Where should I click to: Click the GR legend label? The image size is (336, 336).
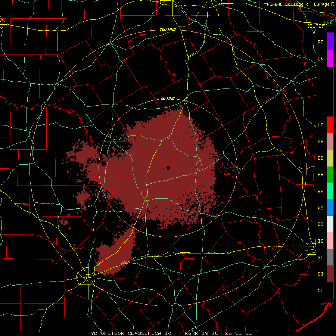[321, 141]
